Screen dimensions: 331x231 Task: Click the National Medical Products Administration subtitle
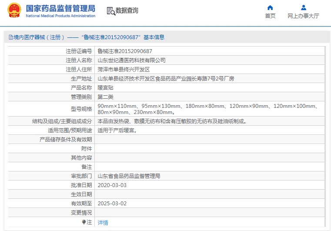(x=60, y=16)
